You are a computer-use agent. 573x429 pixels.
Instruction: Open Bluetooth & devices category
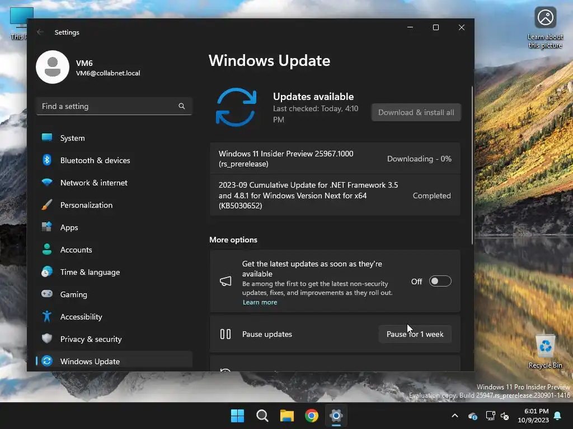(114, 160)
